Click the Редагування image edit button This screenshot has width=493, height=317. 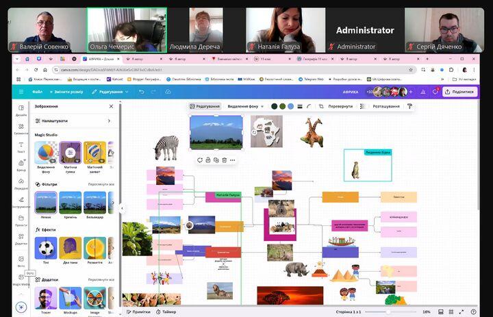point(205,106)
